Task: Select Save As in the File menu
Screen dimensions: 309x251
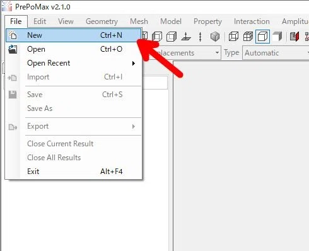Action: 73,108
